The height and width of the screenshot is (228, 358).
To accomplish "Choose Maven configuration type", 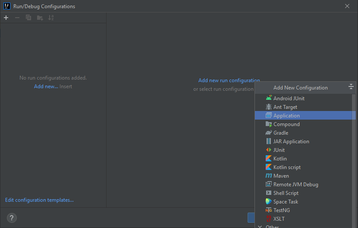I will (x=303, y=176).
